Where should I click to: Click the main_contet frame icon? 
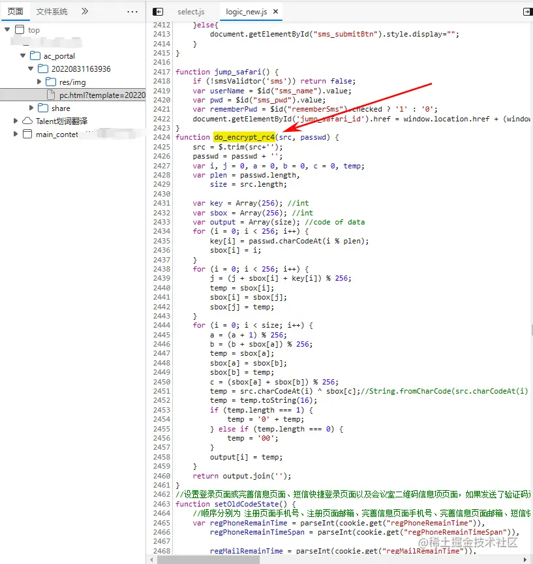(27, 134)
